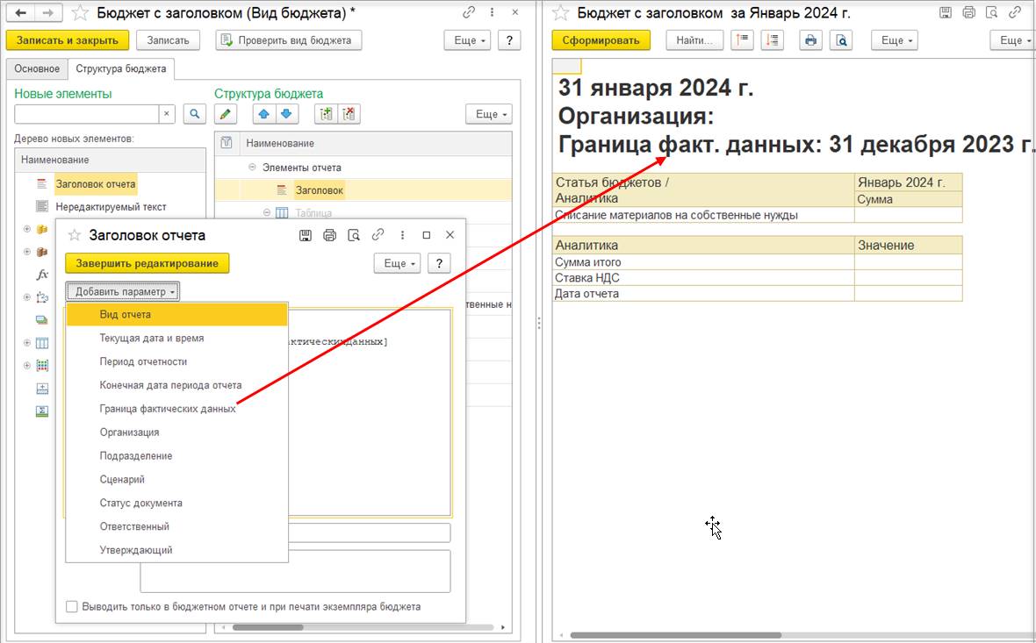Expand the yellow coins node in new elements tree

tap(27, 229)
